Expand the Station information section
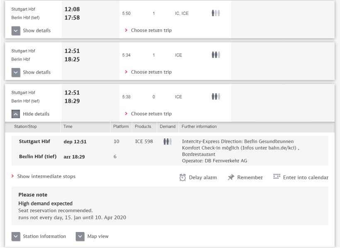 (16, 236)
